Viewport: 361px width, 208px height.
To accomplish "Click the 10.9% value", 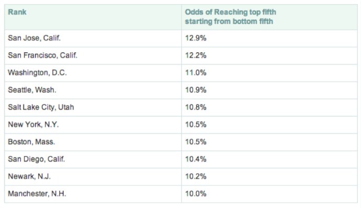I will (x=196, y=90).
